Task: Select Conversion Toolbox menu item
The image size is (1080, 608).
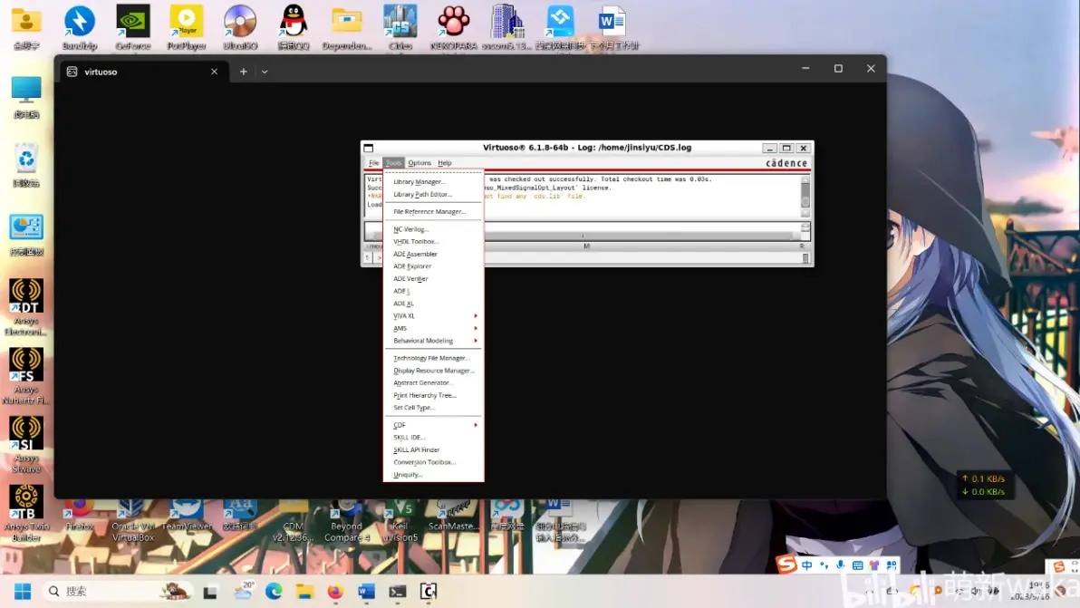Action: [x=433, y=462]
